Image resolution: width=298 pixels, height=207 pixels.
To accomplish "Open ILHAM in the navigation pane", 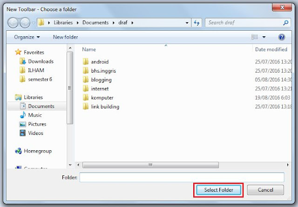I will coord(36,70).
